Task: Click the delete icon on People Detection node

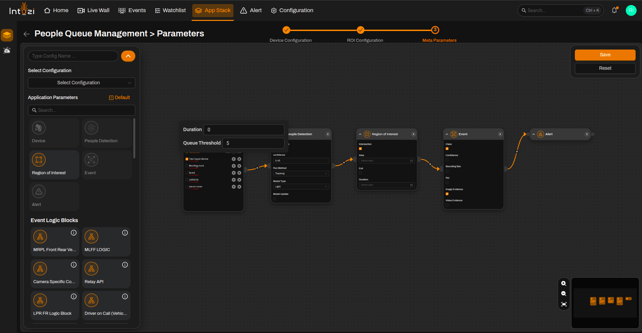Action: point(328,134)
